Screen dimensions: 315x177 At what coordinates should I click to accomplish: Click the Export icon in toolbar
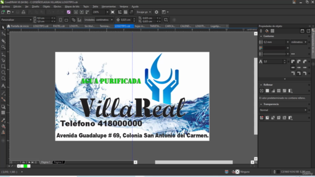click(82, 12)
